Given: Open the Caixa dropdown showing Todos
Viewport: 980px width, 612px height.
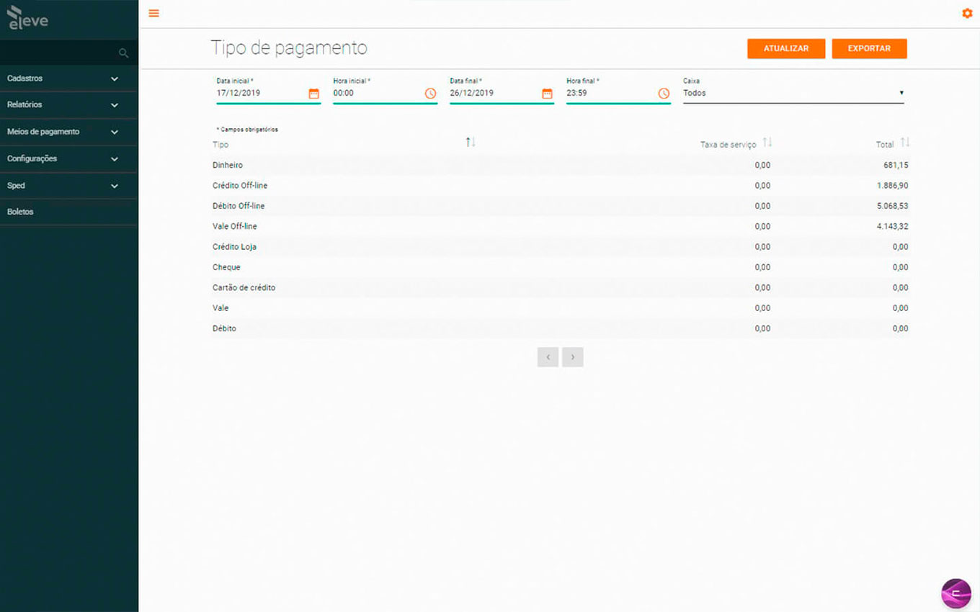Looking at the screenshot, I should click(x=793, y=93).
